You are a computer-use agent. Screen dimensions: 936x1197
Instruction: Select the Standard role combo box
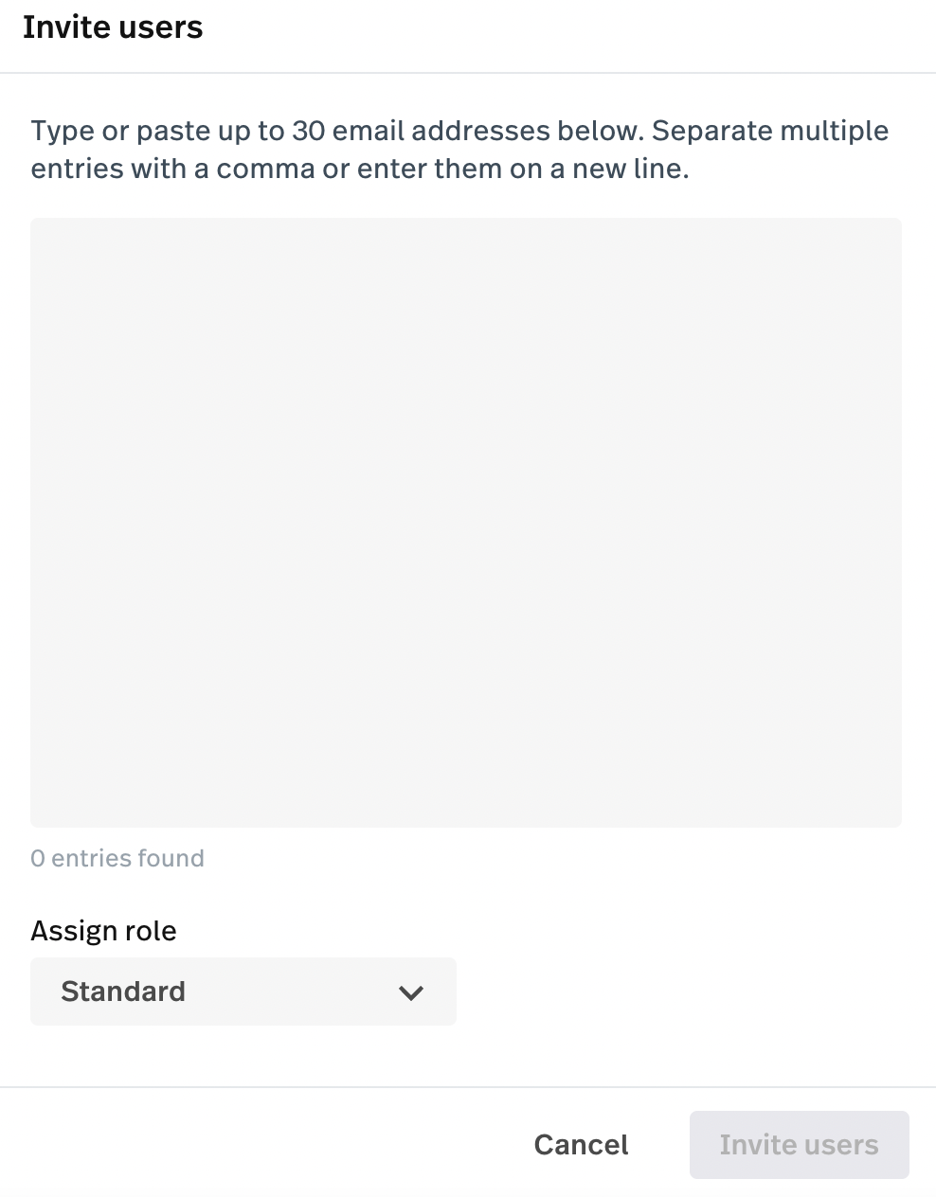(x=243, y=992)
